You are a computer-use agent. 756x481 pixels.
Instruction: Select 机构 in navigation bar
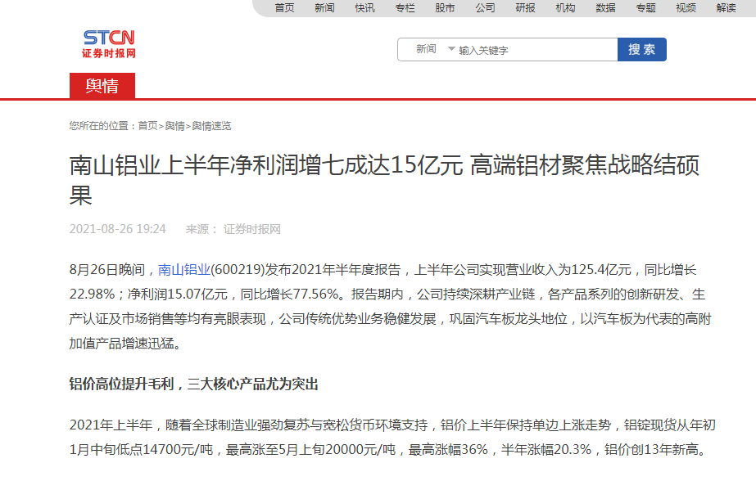tap(565, 8)
